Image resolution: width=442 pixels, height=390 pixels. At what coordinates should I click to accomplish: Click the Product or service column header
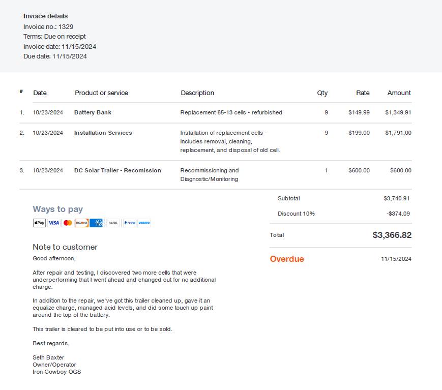click(x=101, y=93)
